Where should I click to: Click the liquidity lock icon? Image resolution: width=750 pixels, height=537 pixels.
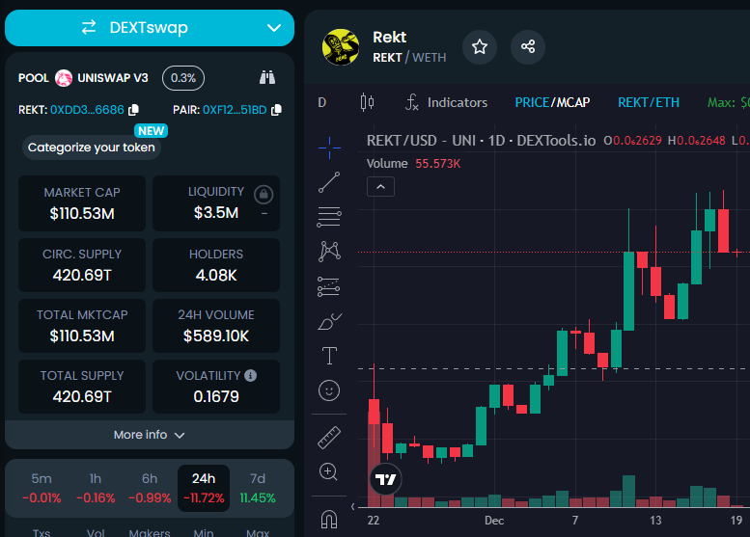coord(264,194)
